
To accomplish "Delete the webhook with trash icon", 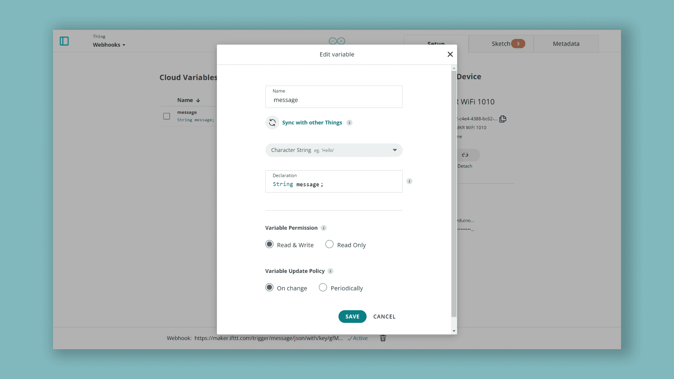I will (x=383, y=338).
